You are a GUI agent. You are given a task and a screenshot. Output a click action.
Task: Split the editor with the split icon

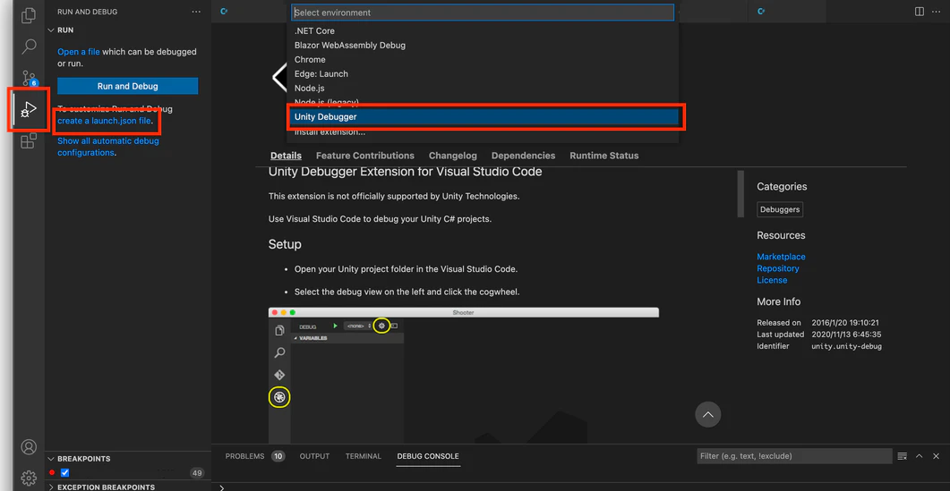[x=919, y=12]
